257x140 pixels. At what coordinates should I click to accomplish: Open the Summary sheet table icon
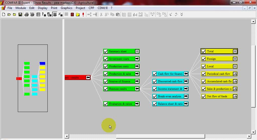pyautogui.click(x=137, y=51)
